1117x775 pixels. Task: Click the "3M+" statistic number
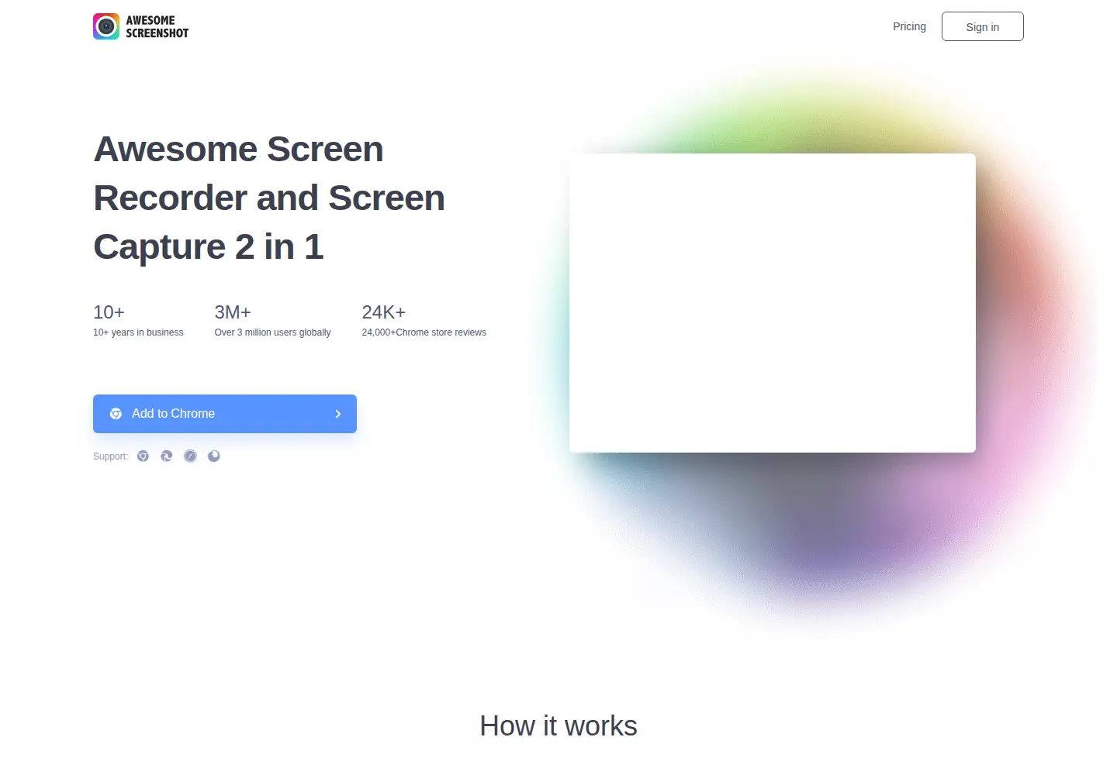[x=233, y=312]
